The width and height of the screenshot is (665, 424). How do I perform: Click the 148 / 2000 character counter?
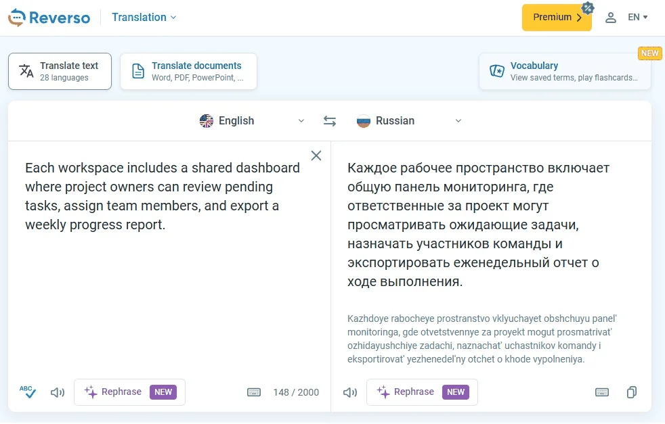click(x=296, y=392)
